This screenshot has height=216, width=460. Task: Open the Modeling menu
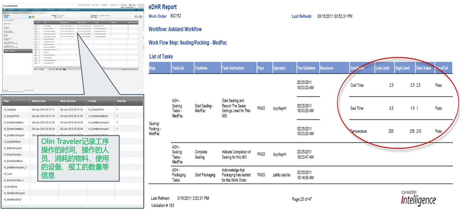11,10
